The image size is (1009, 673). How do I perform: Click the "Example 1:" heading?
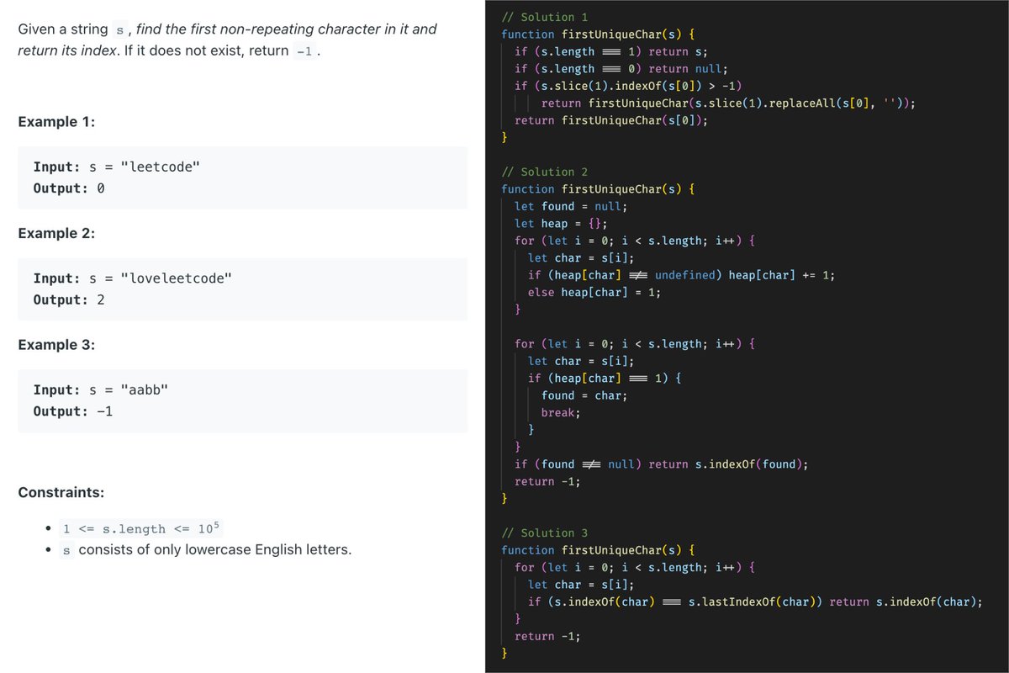click(56, 122)
